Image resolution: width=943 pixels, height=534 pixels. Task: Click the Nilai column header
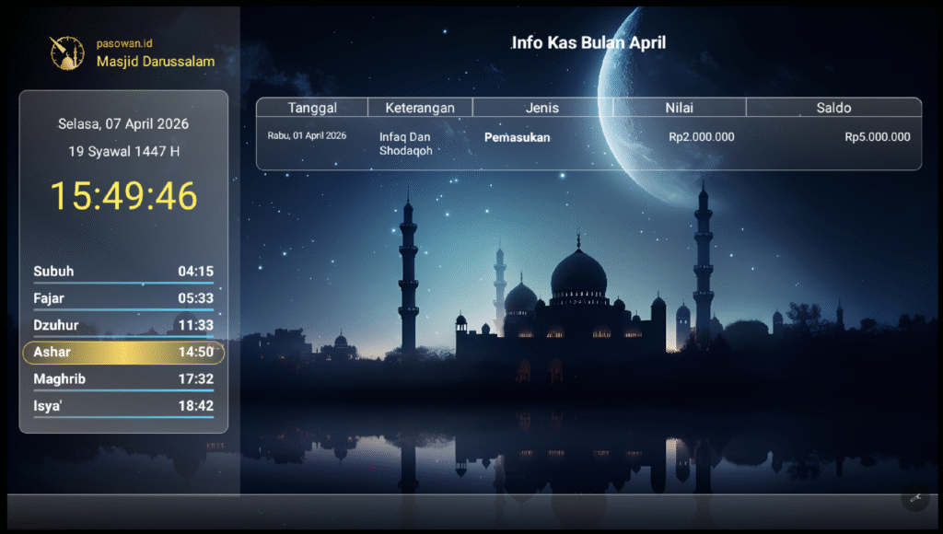(679, 107)
